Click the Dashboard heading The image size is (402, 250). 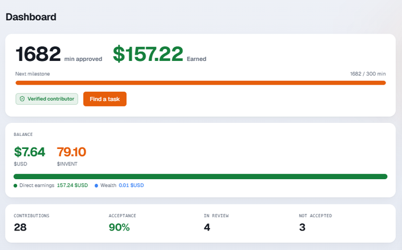[x=31, y=17]
